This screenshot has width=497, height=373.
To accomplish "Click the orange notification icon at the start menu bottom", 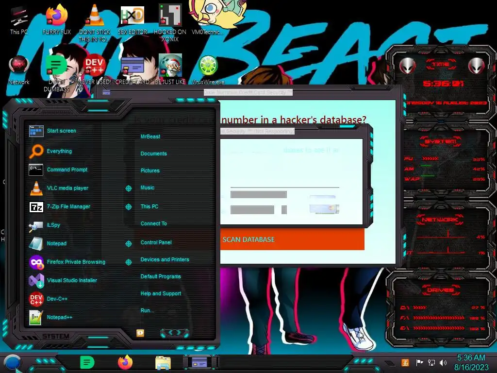I will 140,333.
